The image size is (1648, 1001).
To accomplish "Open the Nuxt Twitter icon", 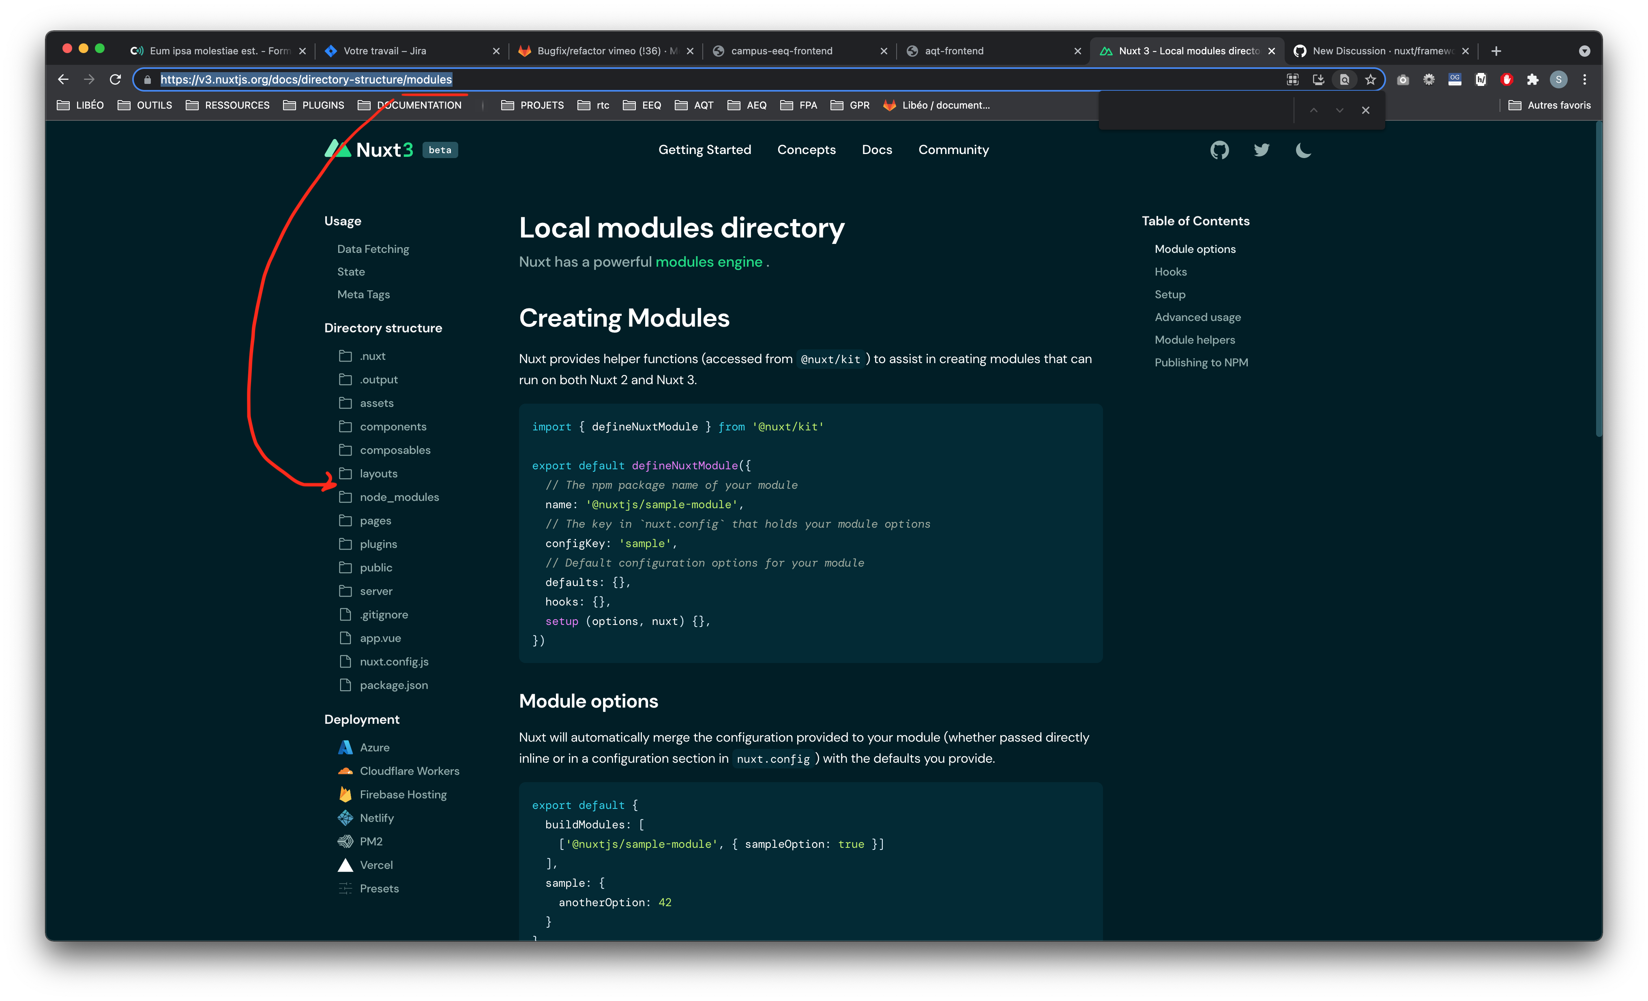I will tap(1262, 150).
